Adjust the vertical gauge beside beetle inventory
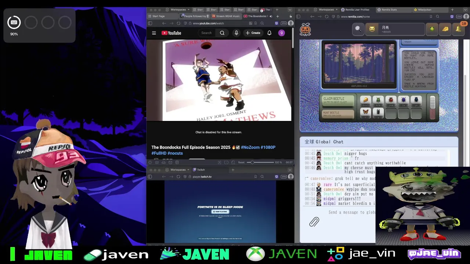The height and width of the screenshot is (264, 470). [433, 107]
